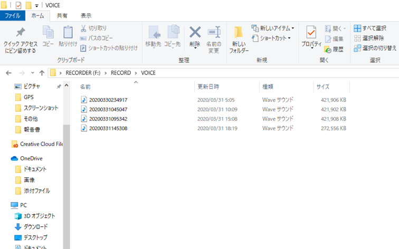Click Paste shortcut (ショートカットの貼り付け)
The width and height of the screenshot is (399, 249).
point(109,48)
